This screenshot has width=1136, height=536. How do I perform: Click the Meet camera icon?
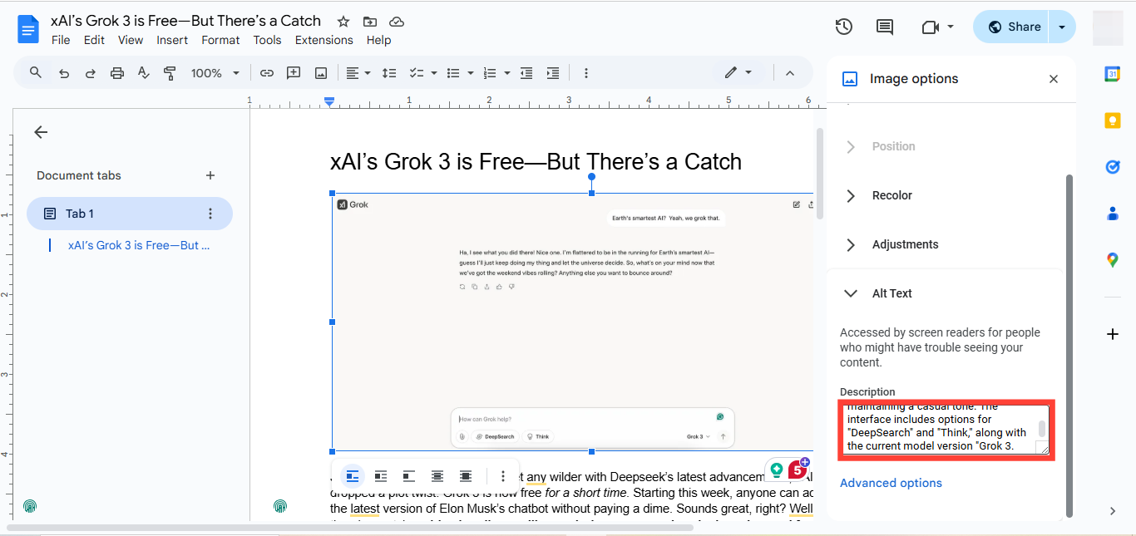tap(930, 27)
